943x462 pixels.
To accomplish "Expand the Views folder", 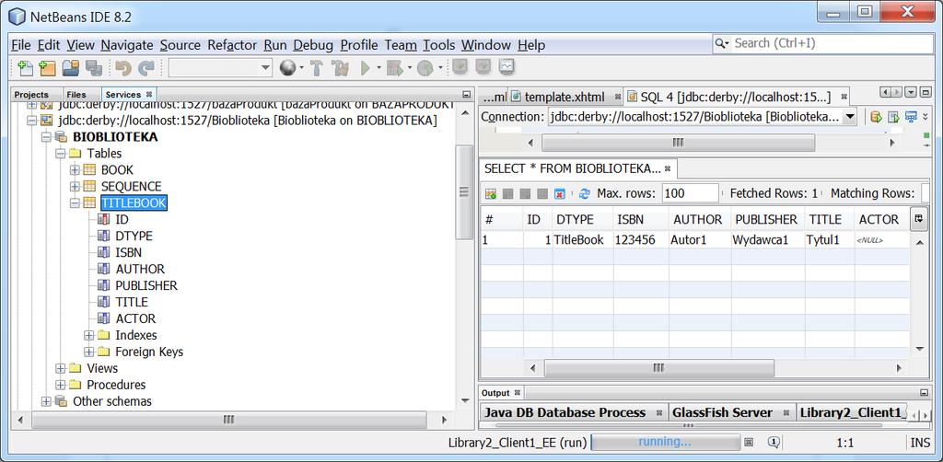I will [61, 368].
